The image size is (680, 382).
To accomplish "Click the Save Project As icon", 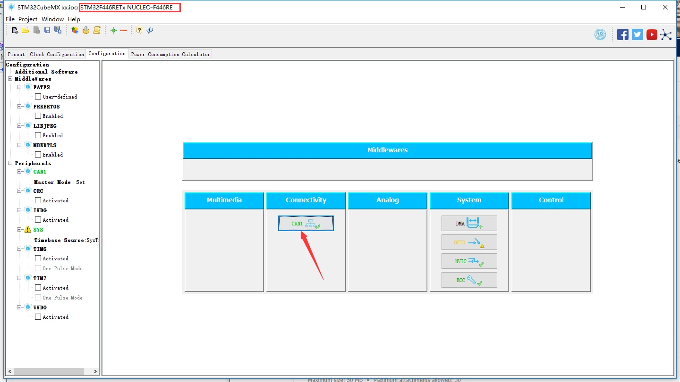I will click(x=58, y=31).
